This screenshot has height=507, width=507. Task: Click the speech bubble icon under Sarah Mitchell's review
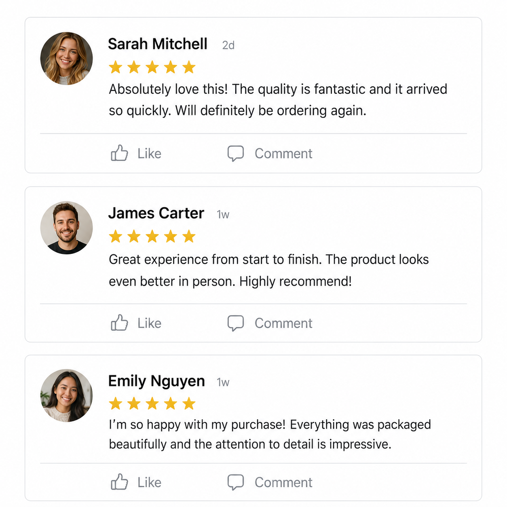click(235, 154)
